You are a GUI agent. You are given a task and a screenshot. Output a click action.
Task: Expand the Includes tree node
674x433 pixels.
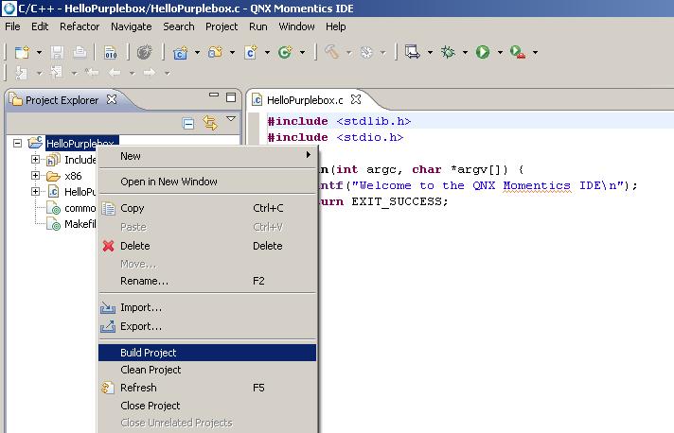pos(35,160)
